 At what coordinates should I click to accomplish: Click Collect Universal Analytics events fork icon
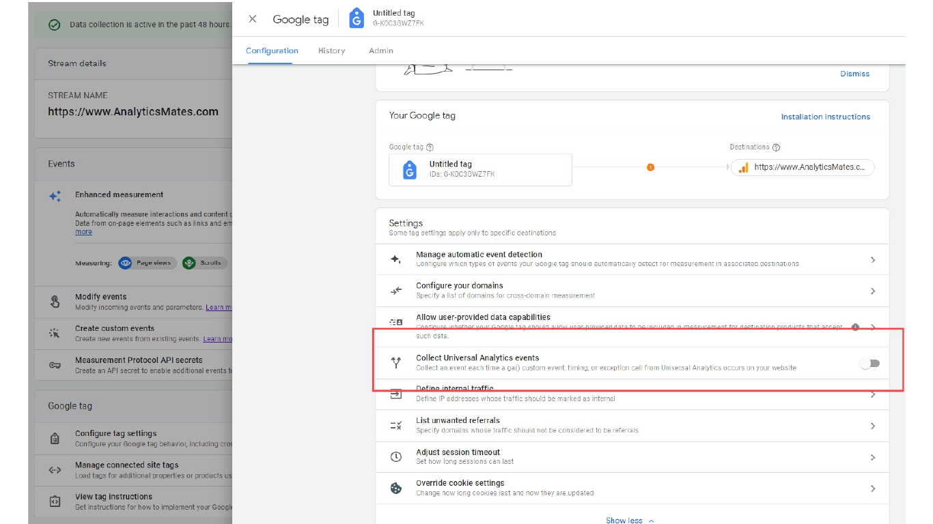pos(395,363)
